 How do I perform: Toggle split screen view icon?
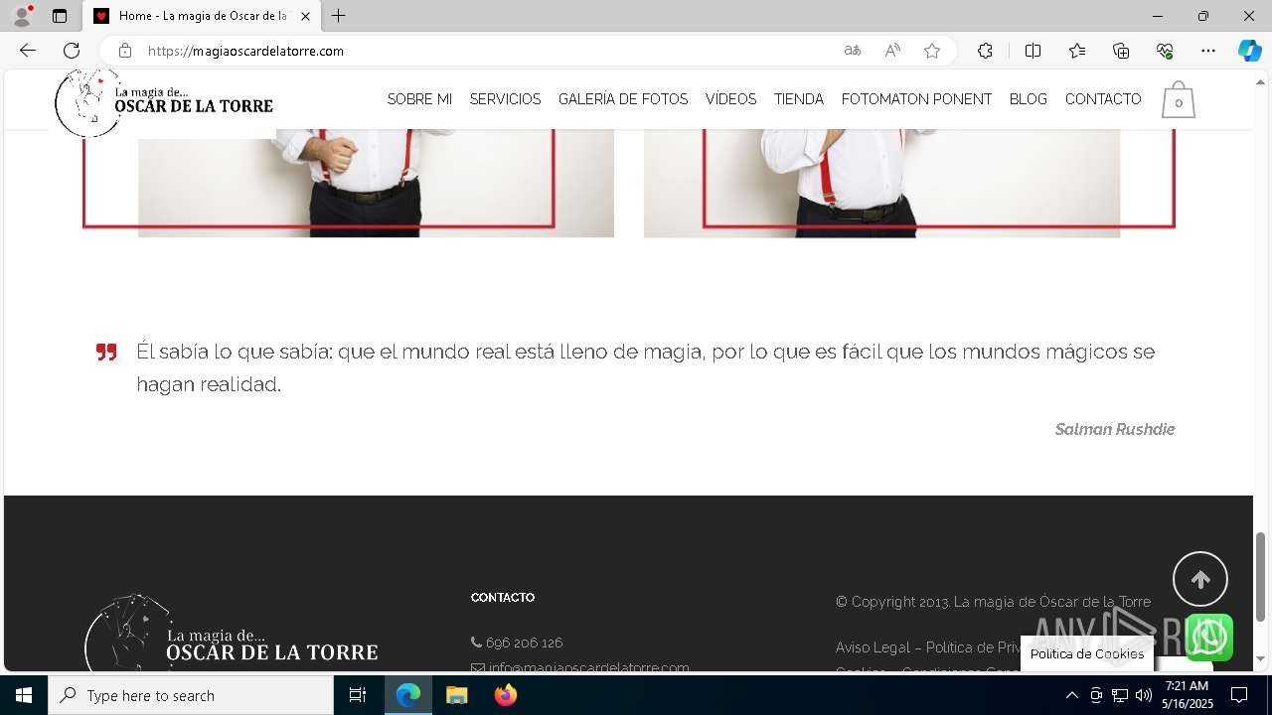[1033, 51]
